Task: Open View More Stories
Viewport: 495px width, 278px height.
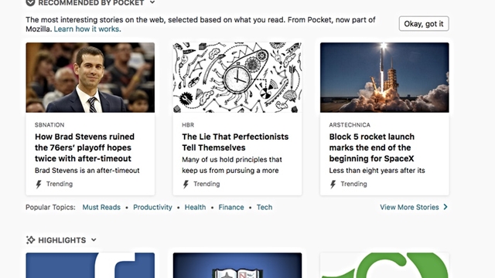Action: point(409,207)
